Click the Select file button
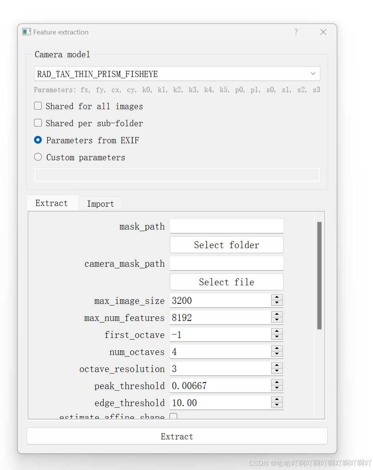This screenshot has width=373, height=470. [x=226, y=282]
